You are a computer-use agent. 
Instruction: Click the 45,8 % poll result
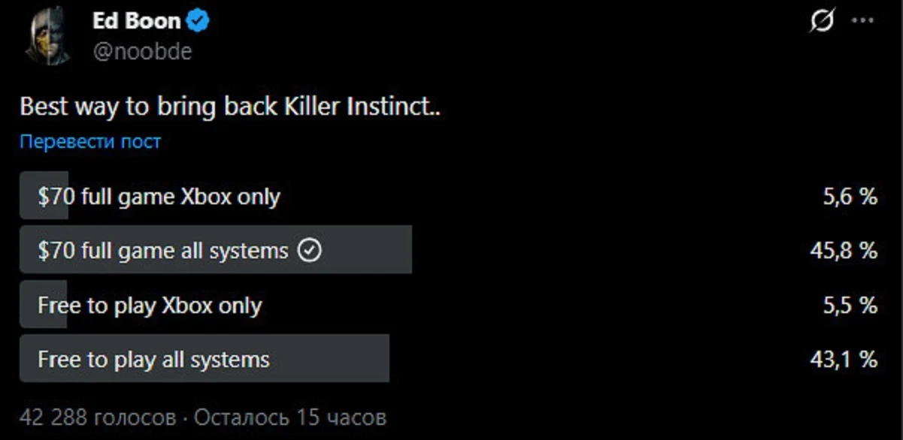point(844,250)
